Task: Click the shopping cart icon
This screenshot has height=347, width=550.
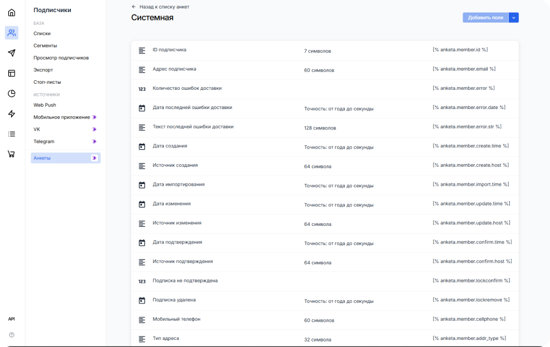Action: [x=12, y=154]
